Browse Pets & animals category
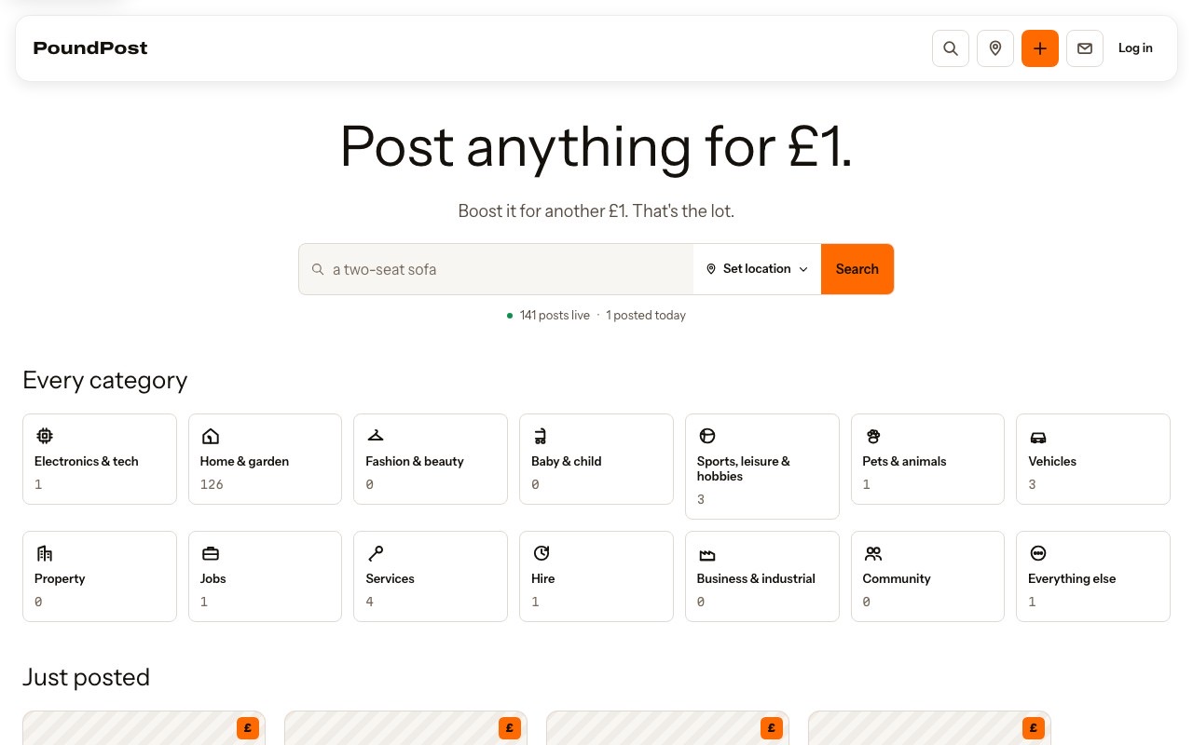Image resolution: width=1193 pixels, height=745 pixels. [927, 459]
